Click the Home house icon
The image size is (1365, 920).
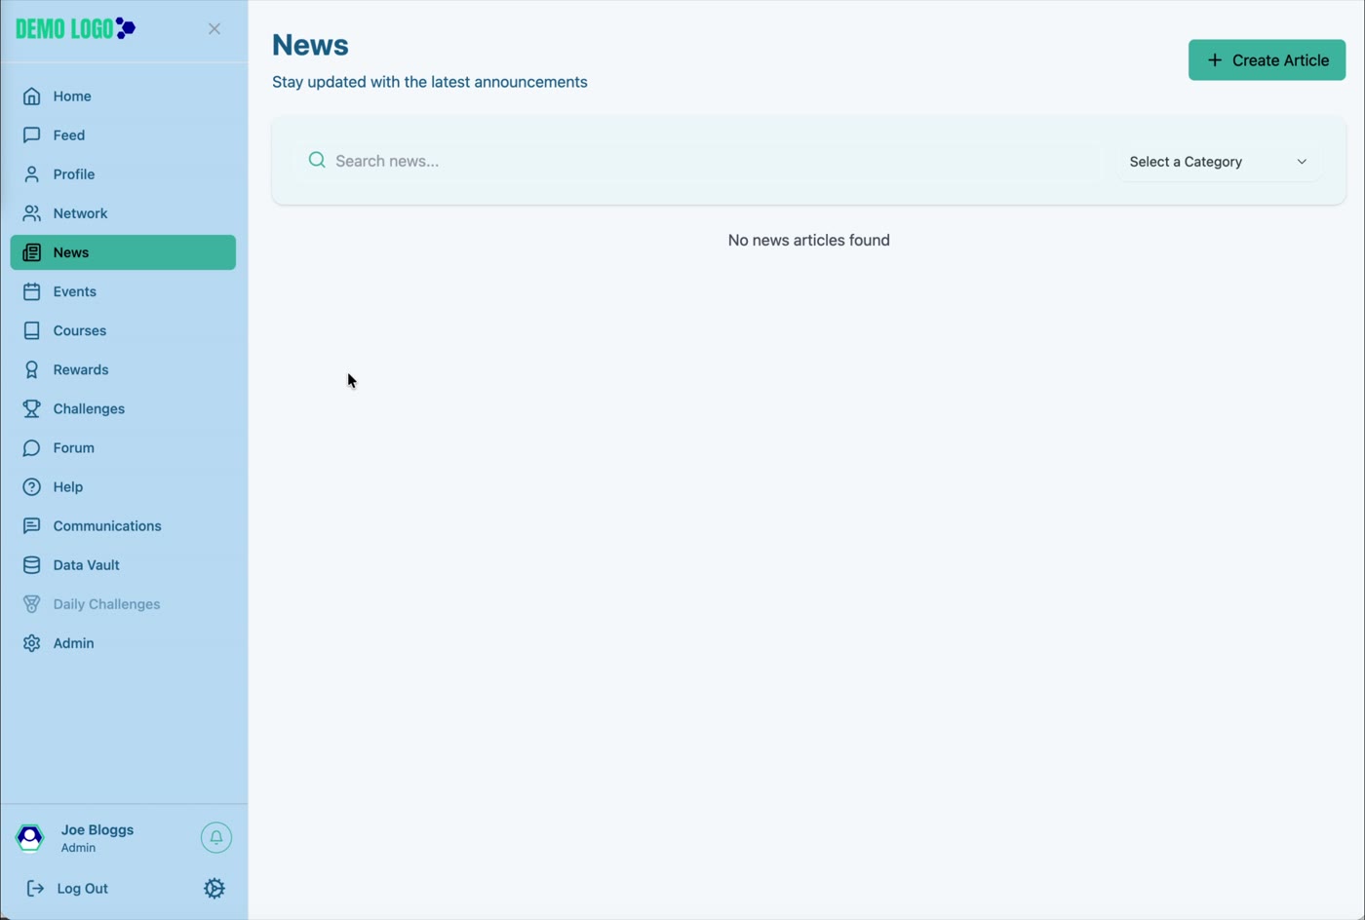(31, 96)
